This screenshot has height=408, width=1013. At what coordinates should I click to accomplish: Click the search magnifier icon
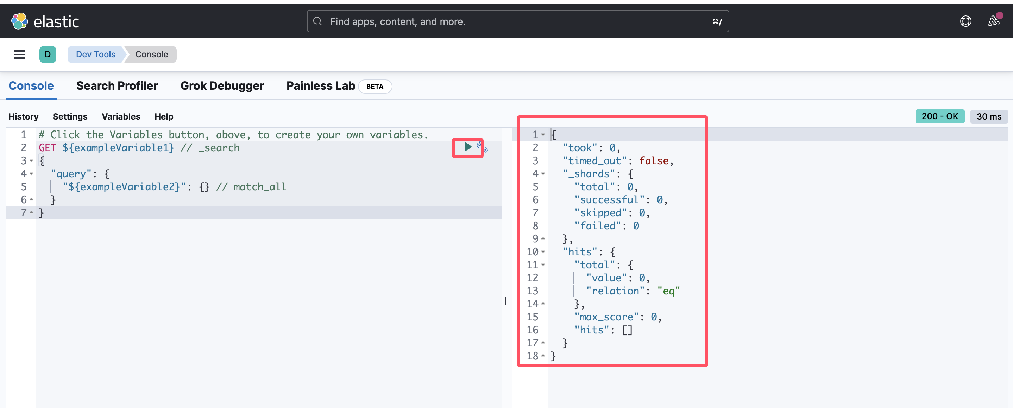pos(318,21)
